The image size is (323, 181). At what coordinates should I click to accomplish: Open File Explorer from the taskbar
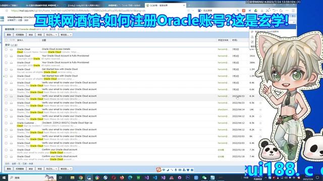(72, 177)
